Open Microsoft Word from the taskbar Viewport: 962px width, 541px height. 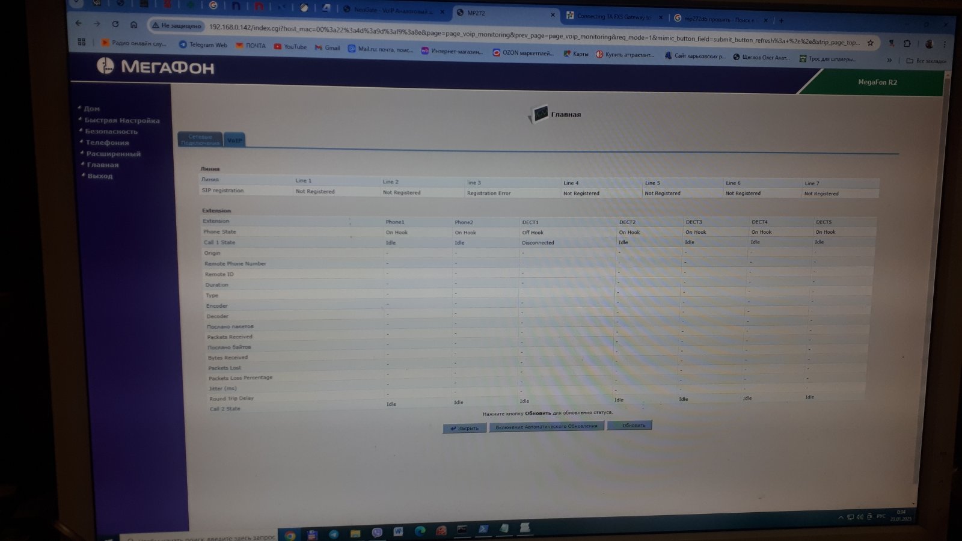pos(398,532)
